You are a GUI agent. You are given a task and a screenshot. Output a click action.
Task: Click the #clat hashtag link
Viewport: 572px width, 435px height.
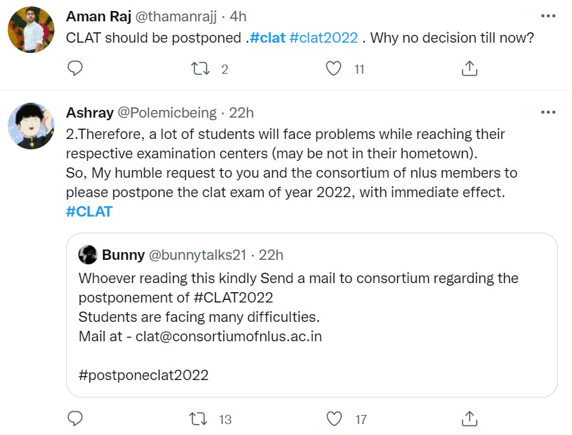tap(268, 37)
